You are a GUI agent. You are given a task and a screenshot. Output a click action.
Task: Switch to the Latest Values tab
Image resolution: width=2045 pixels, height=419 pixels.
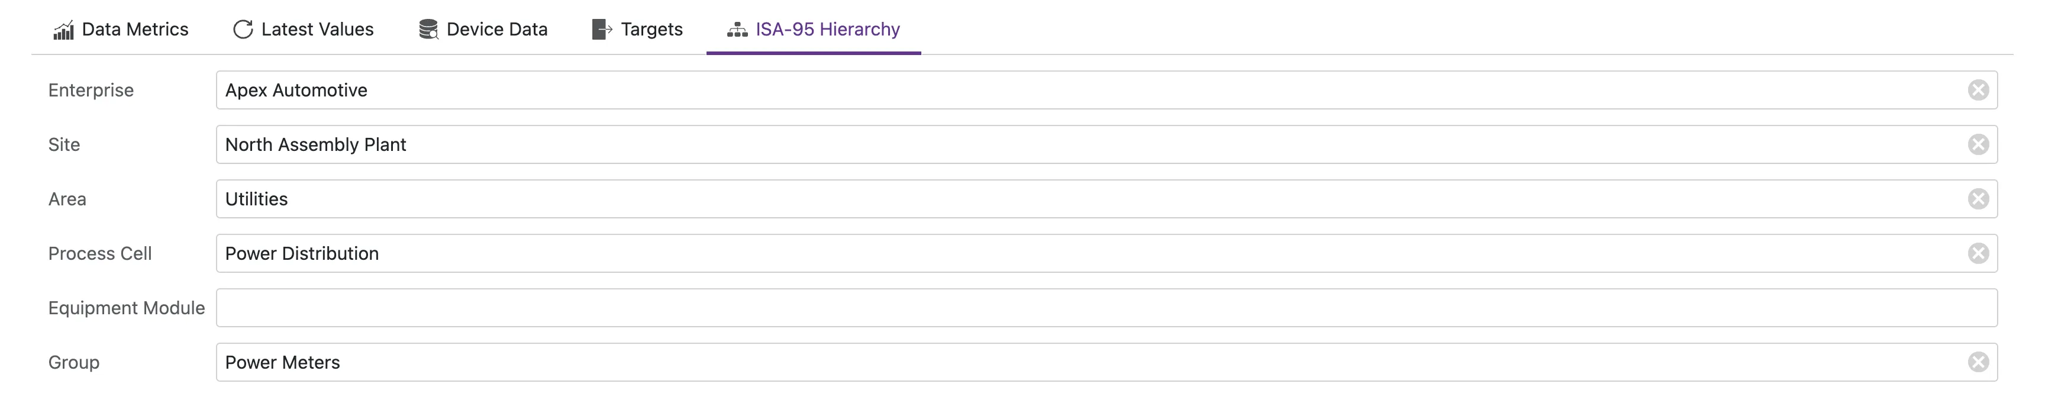click(316, 30)
